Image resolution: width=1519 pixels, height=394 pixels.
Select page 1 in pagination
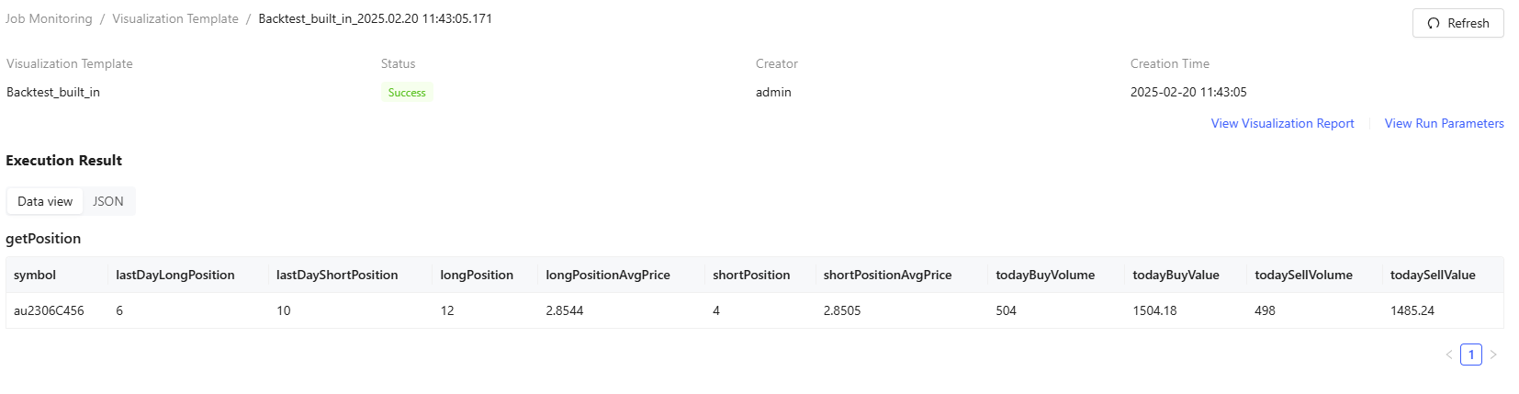point(1471,355)
